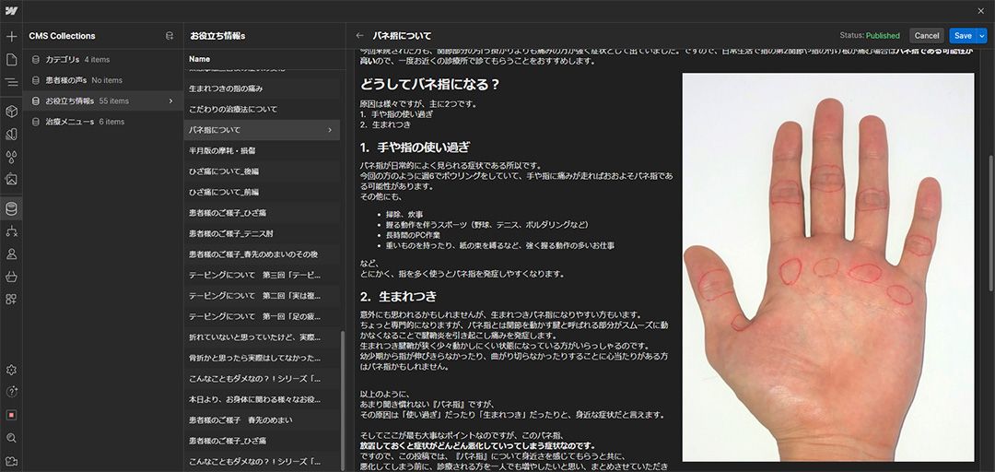Click the chevron on the バネ指について row
This screenshot has width=995, height=472.
pyautogui.click(x=330, y=130)
